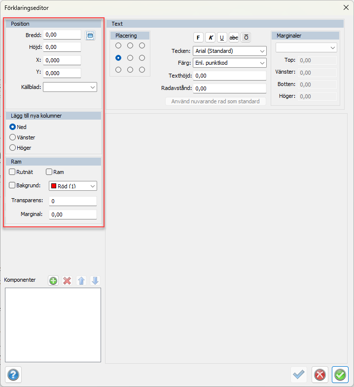Image resolution: width=354 pixels, height=387 pixels.
Task: Cancel with the red X button
Action: [x=319, y=375]
